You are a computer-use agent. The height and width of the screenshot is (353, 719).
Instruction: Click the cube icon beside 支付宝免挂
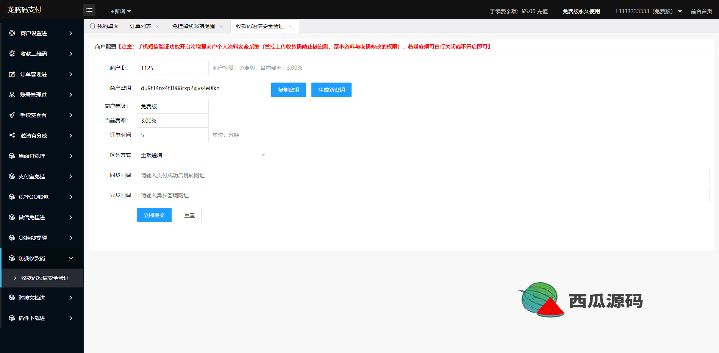12,176
